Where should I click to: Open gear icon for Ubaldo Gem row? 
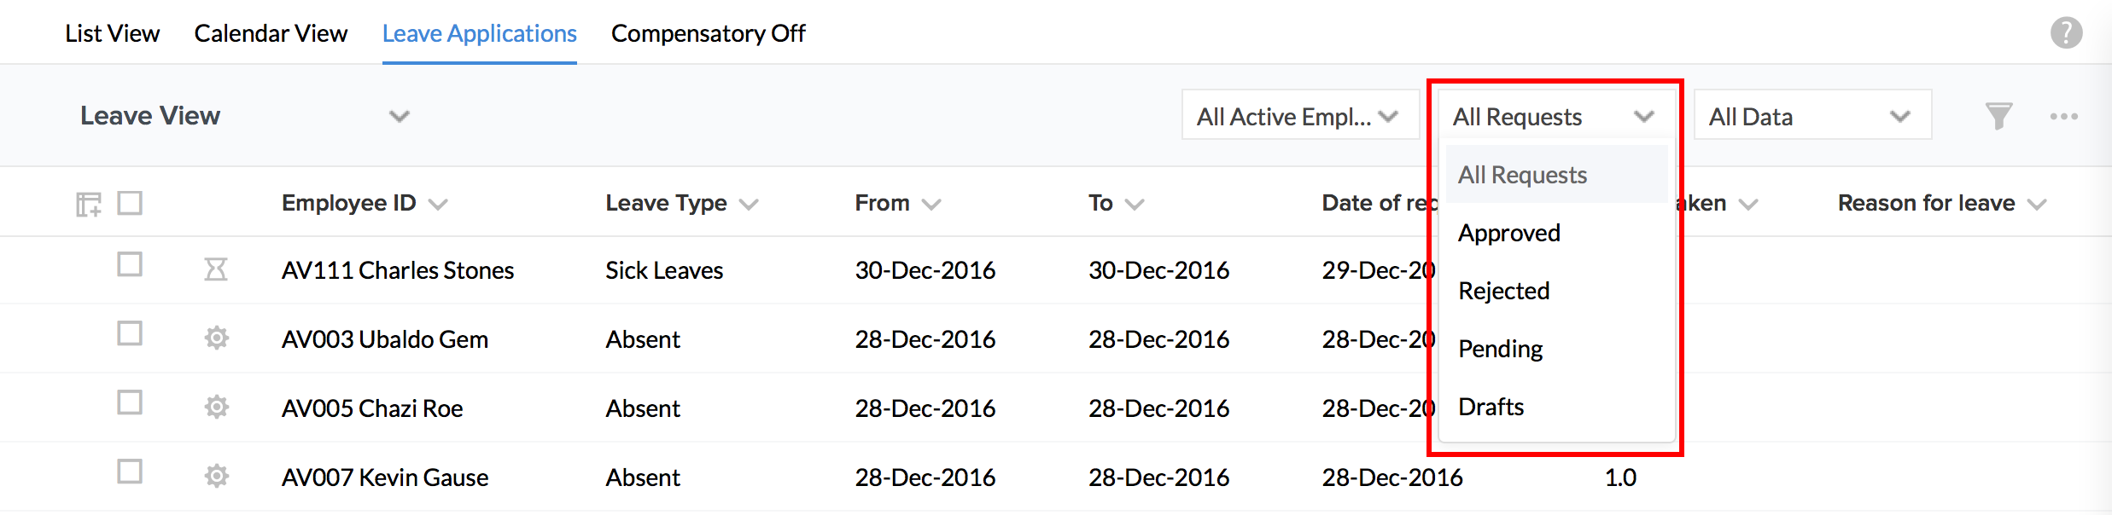click(217, 339)
